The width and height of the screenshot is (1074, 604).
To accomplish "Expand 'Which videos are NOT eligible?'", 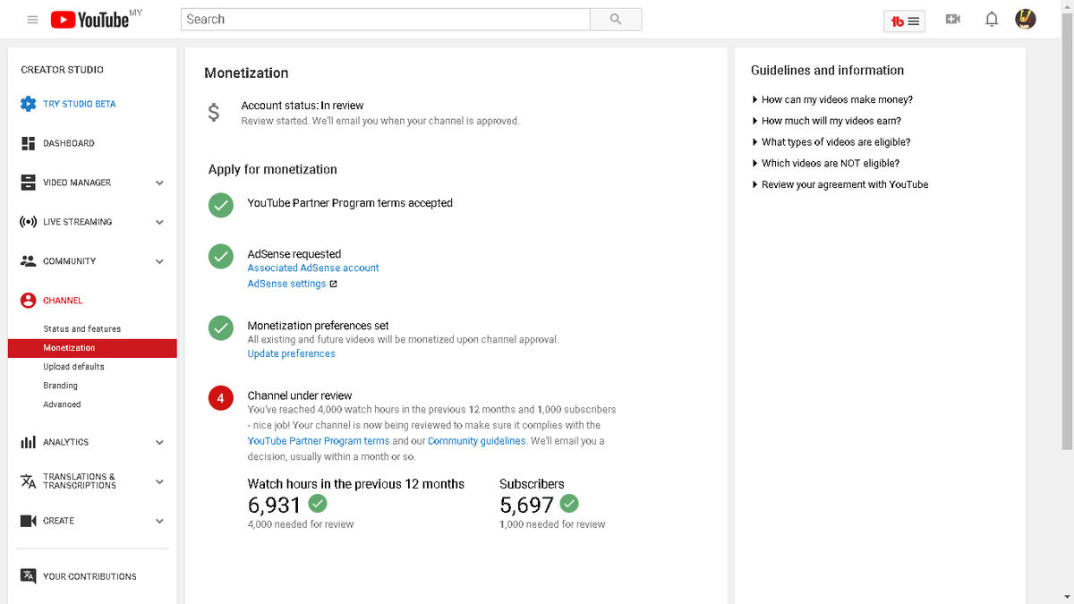I will point(825,164).
